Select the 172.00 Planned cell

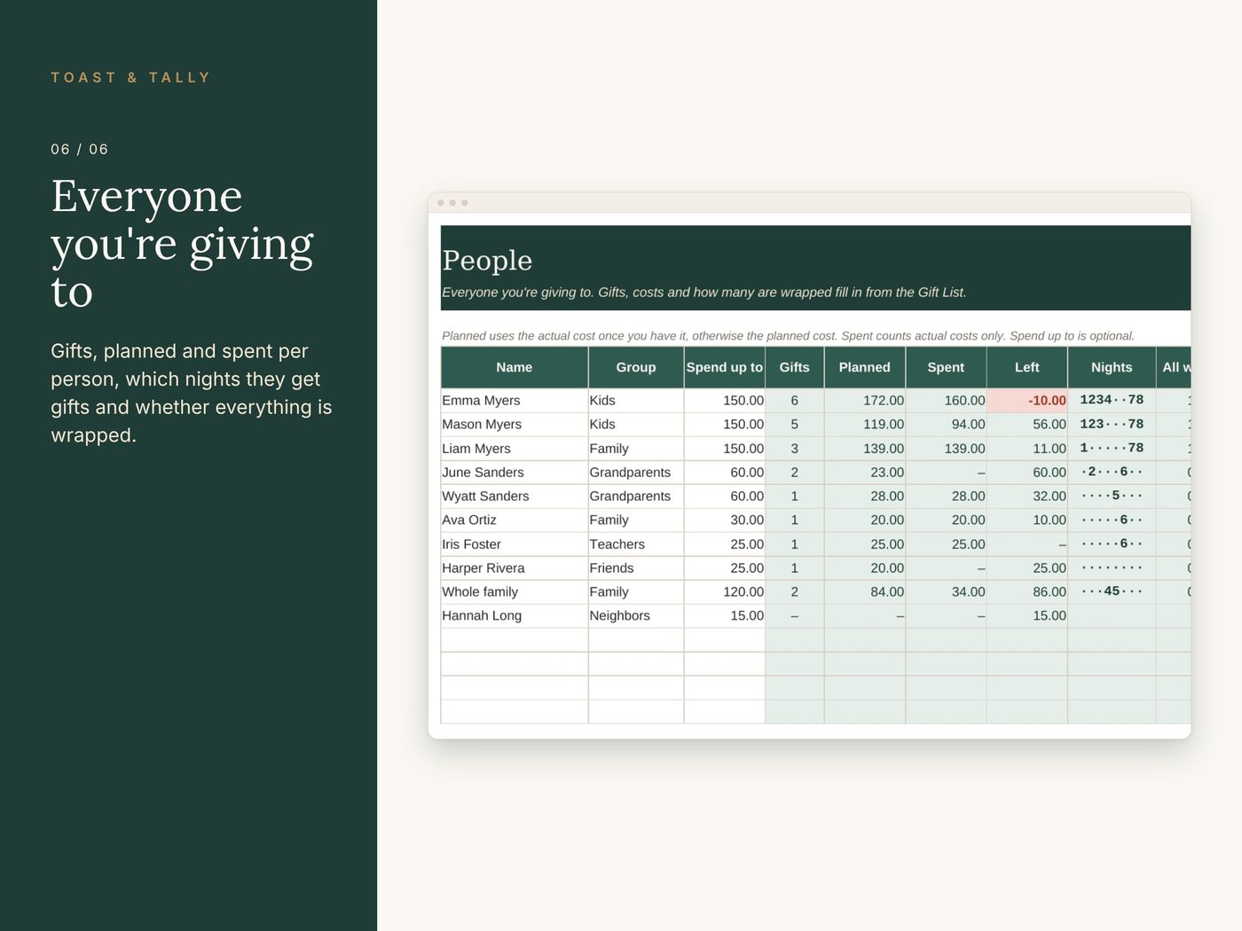865,401
